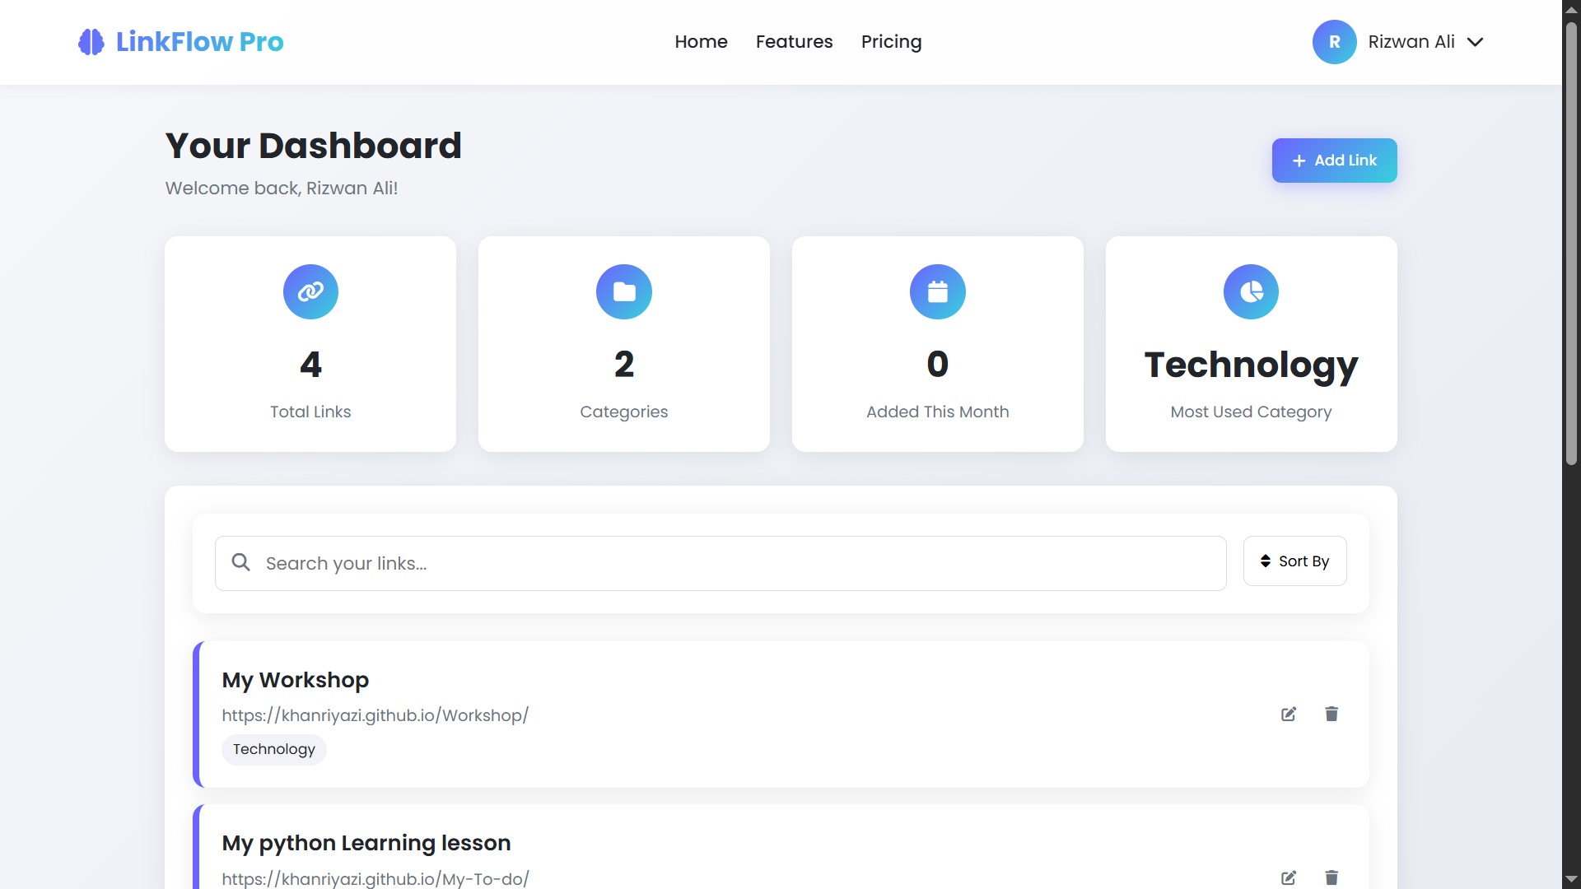Go to the Home menu item
The height and width of the screenshot is (889, 1581).
point(701,42)
